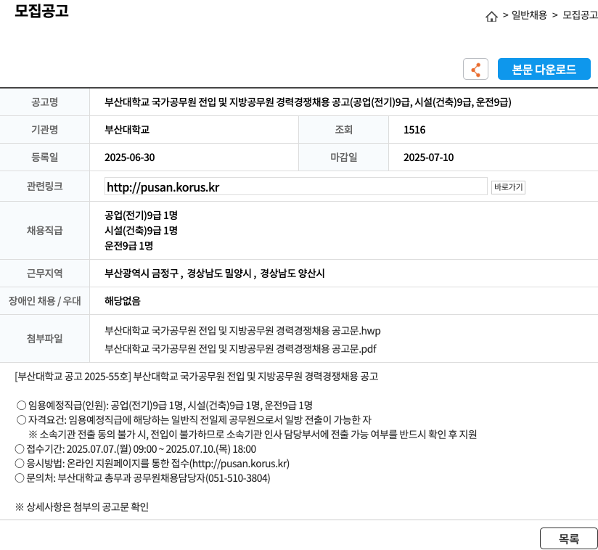The height and width of the screenshot is (550, 598).
Task: Select registration date 2025-06-30
Action: [x=130, y=157]
